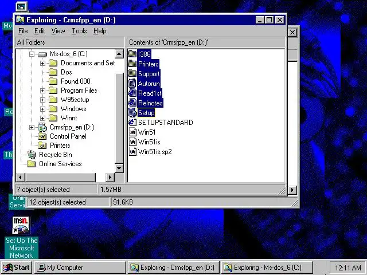Click the SETUPSTANDARD file name
This screenshot has height=275, width=367.
click(166, 122)
